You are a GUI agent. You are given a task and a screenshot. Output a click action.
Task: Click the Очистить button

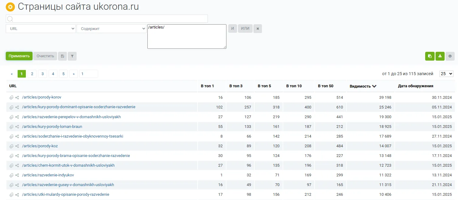45,56
